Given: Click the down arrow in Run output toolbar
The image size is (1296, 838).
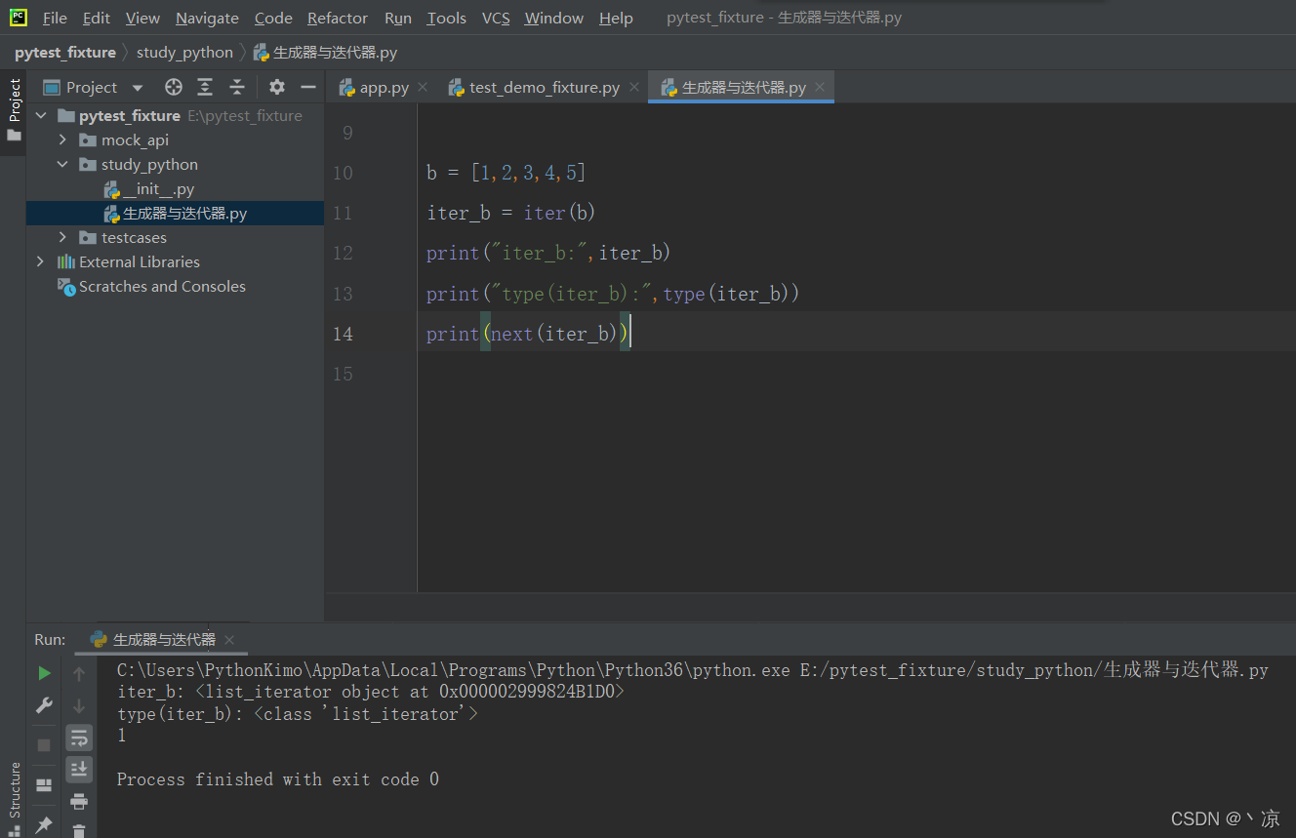Looking at the screenshot, I should [79, 705].
